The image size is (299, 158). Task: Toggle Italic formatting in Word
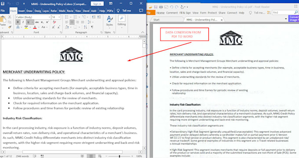pyautogui.click(x=23, y=22)
